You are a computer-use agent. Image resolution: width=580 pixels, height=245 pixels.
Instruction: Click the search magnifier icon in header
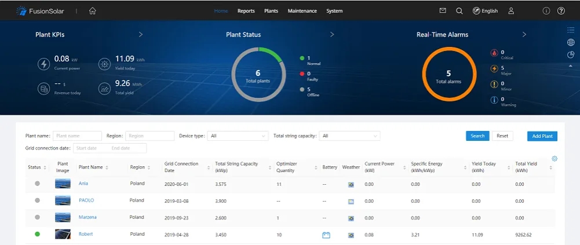[x=459, y=10]
